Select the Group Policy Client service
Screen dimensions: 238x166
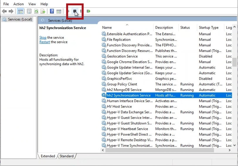tap(166, 84)
